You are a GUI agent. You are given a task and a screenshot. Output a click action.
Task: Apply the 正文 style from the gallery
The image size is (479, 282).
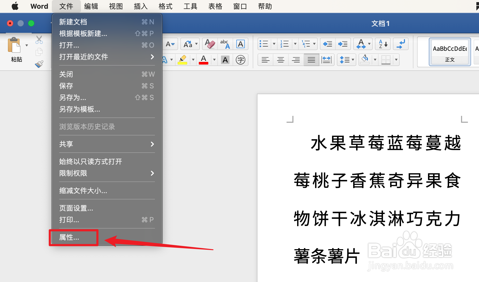tap(449, 52)
